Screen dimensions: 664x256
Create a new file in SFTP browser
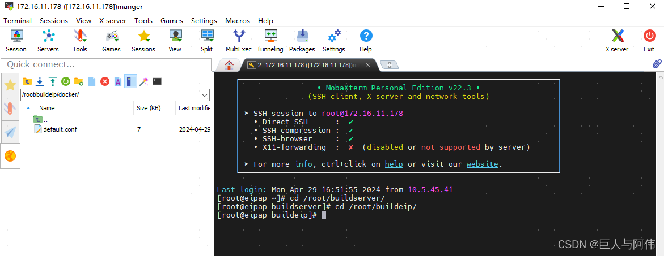[x=92, y=81]
